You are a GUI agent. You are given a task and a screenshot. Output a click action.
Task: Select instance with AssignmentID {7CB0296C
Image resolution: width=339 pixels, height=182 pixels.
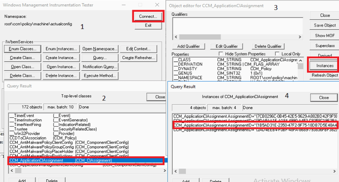tap(255, 116)
